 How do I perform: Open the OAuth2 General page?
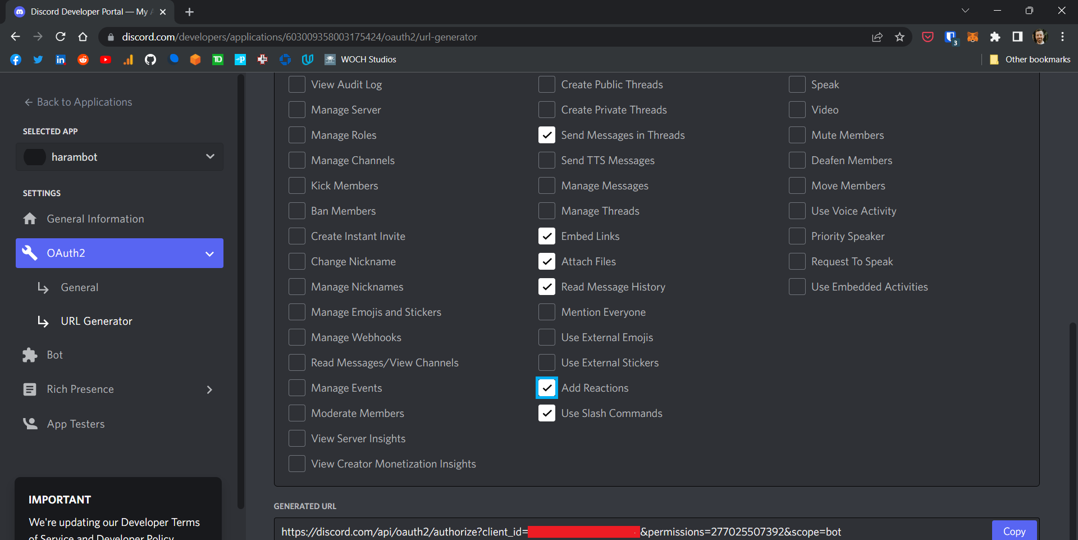(x=80, y=287)
